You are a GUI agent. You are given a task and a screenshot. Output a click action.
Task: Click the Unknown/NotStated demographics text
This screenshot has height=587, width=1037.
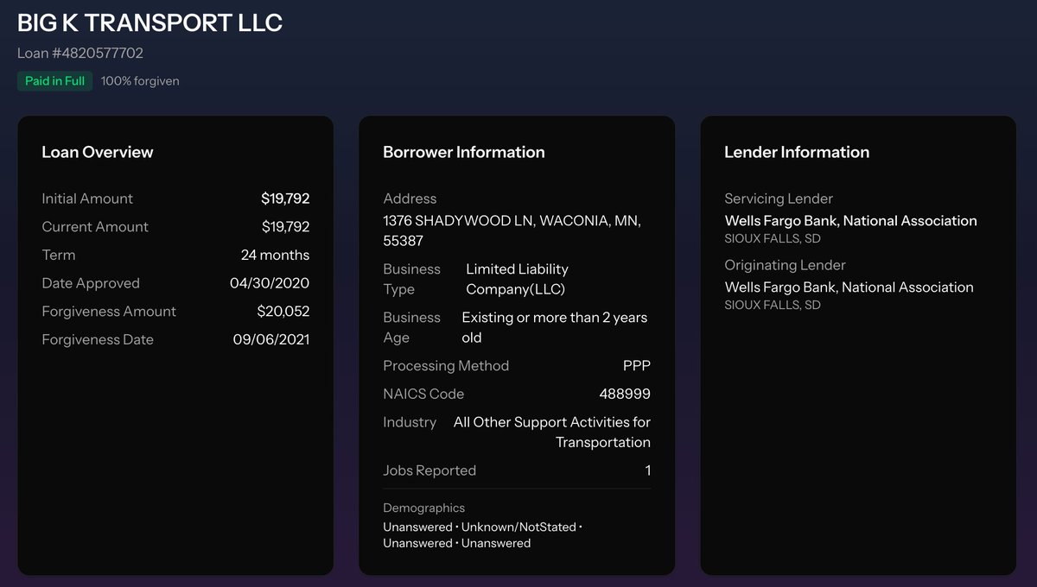518,527
